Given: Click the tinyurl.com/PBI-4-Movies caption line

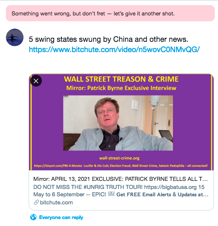Looking at the screenshot, I should pos(121,166).
